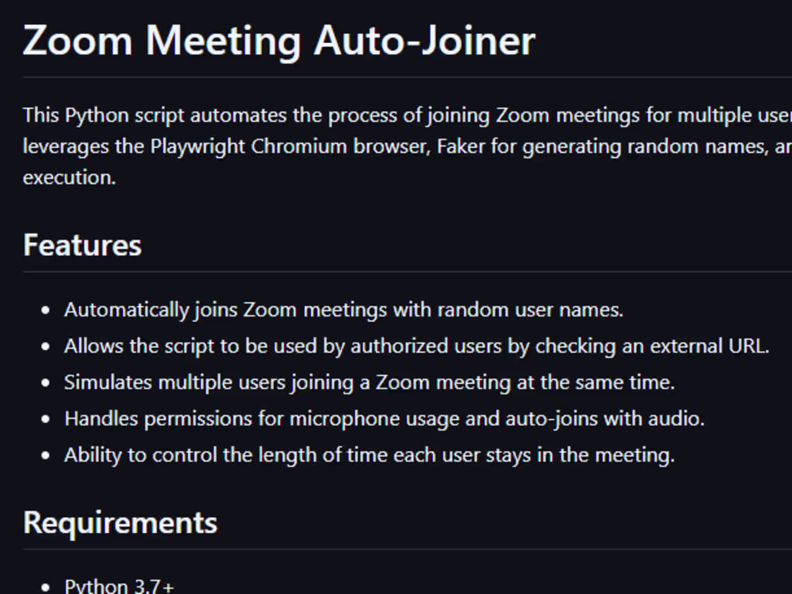Viewport: 792px width, 594px height.
Task: Click the 'Allows the script to be used' bullet
Action: coord(416,346)
